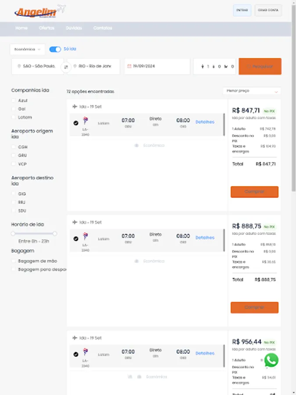This screenshot has height=395, width=296.
Task: Select first flight's black check circle
Action: tap(76, 123)
